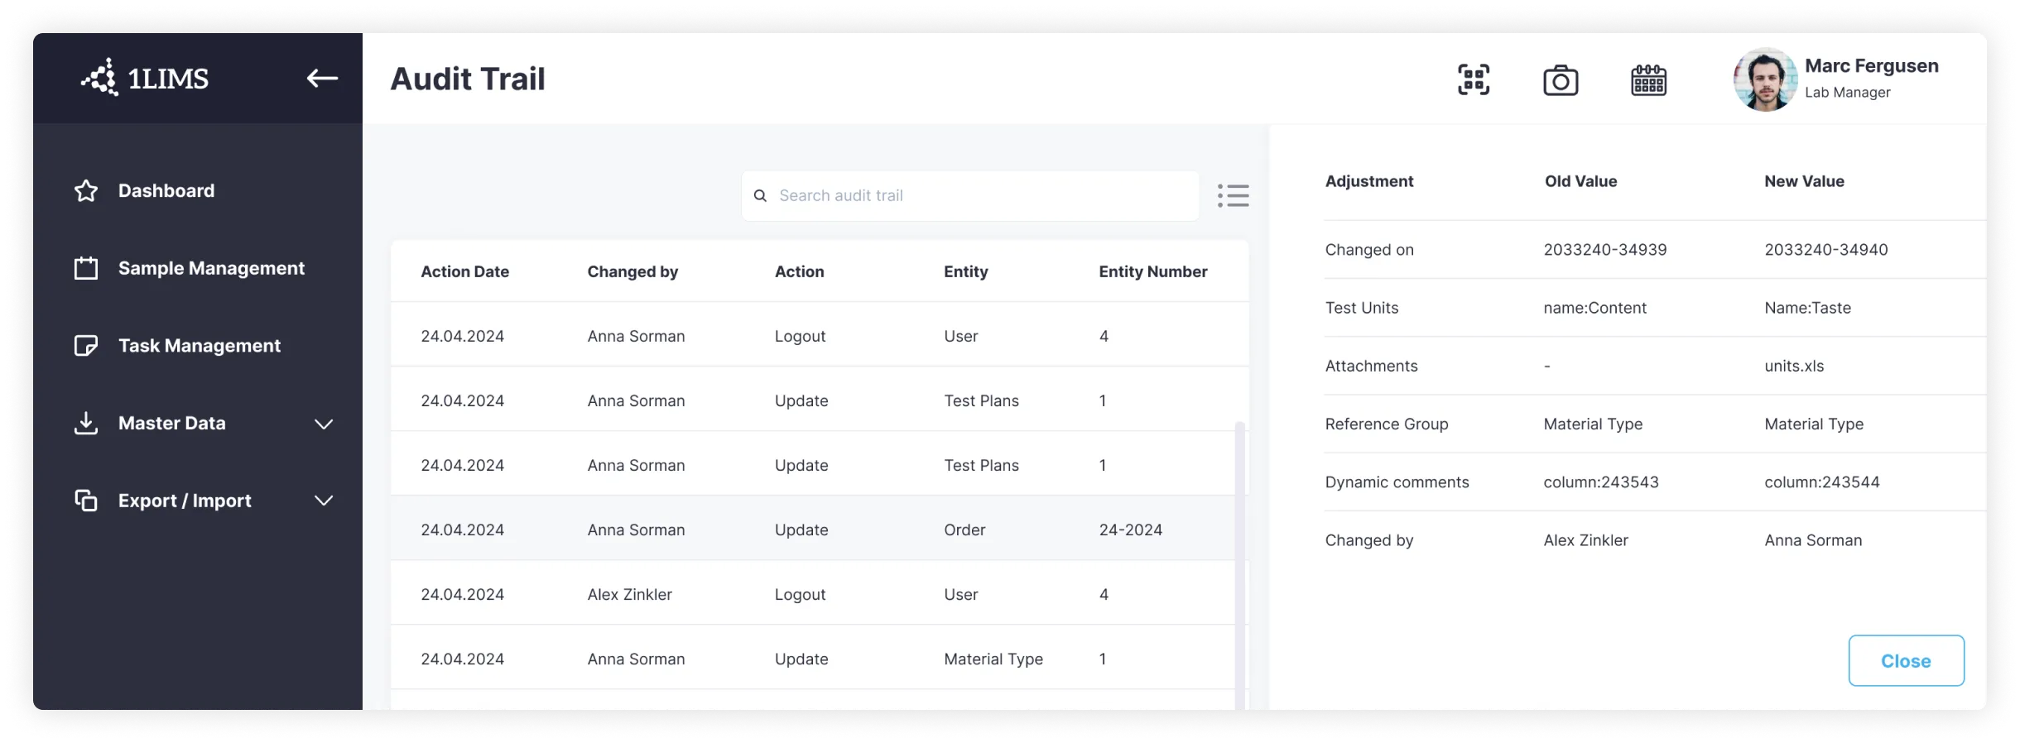The height and width of the screenshot is (743, 2020).
Task: Click the list view options icon
Action: 1233,195
